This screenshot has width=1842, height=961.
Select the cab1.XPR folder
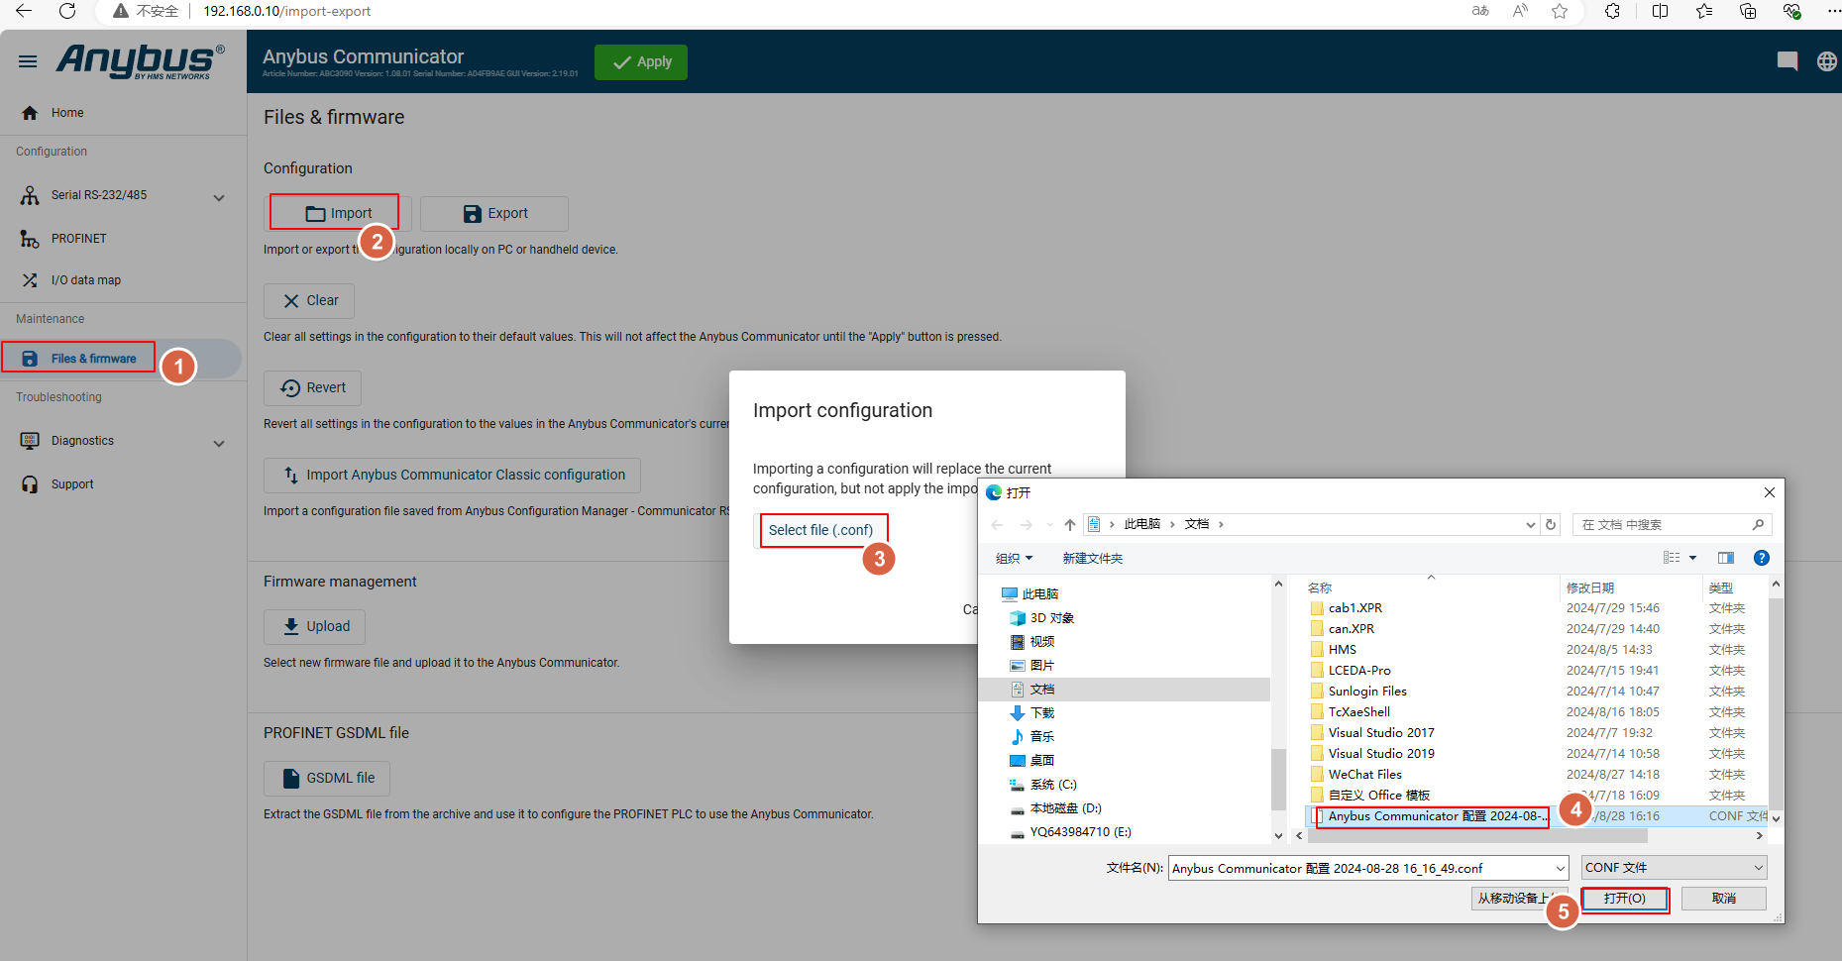pos(1354,608)
